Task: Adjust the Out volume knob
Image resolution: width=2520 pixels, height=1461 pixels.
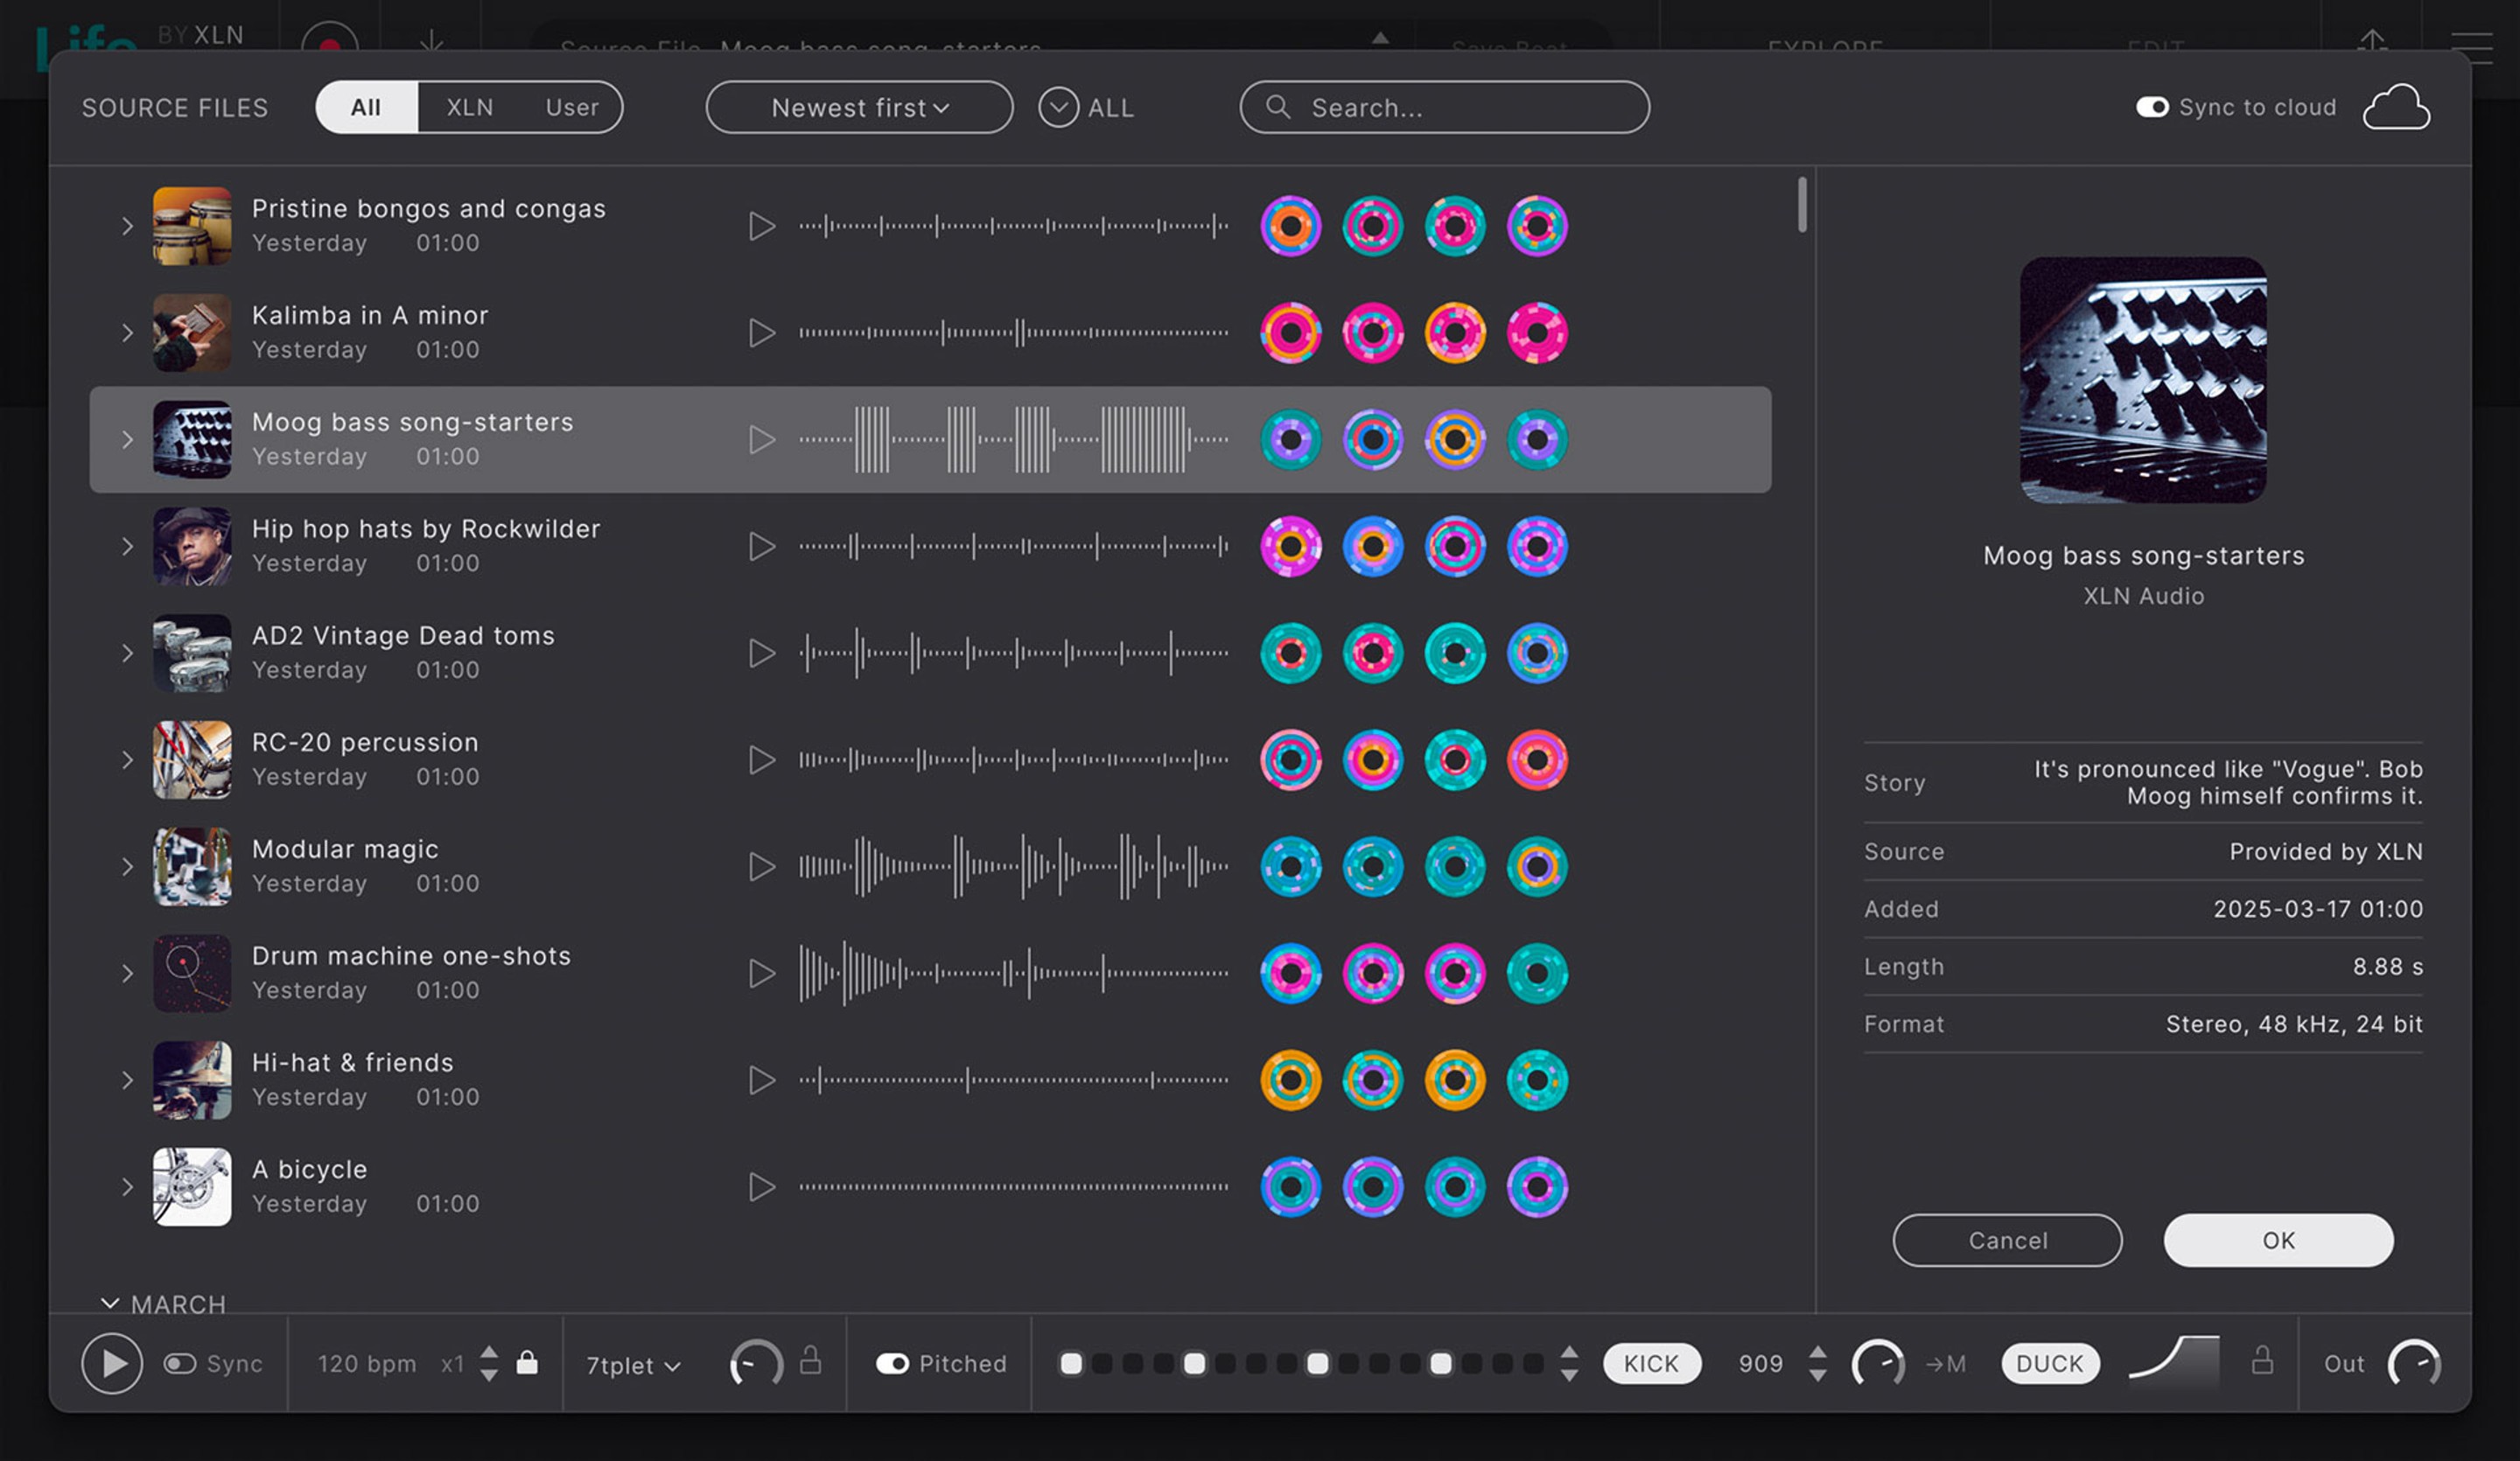Action: tap(2413, 1363)
